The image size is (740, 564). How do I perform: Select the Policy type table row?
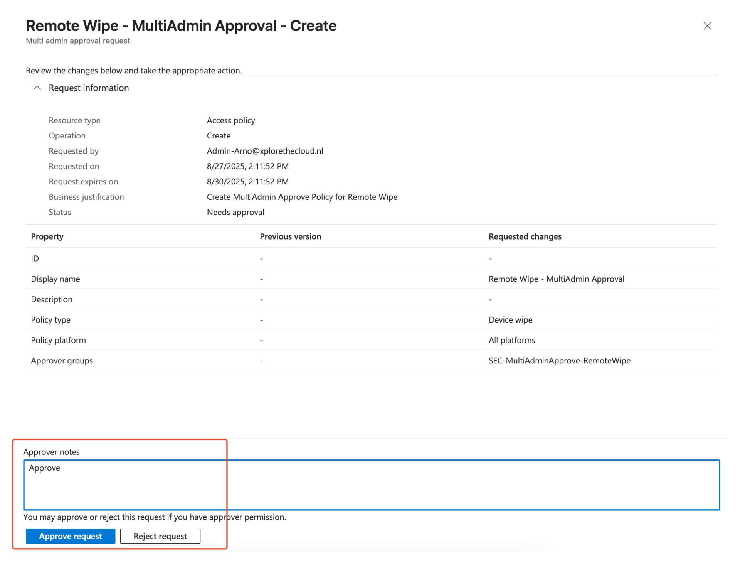(50, 320)
